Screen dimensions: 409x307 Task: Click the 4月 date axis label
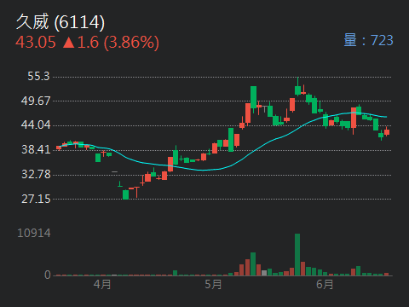102,284
